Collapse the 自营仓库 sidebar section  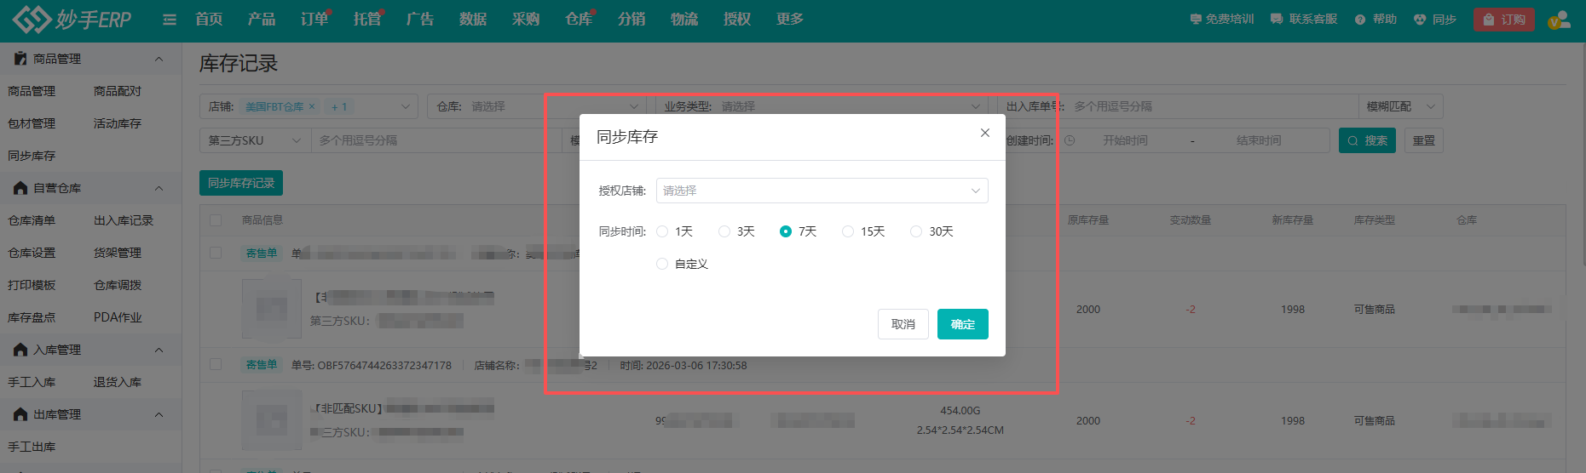pos(159,188)
